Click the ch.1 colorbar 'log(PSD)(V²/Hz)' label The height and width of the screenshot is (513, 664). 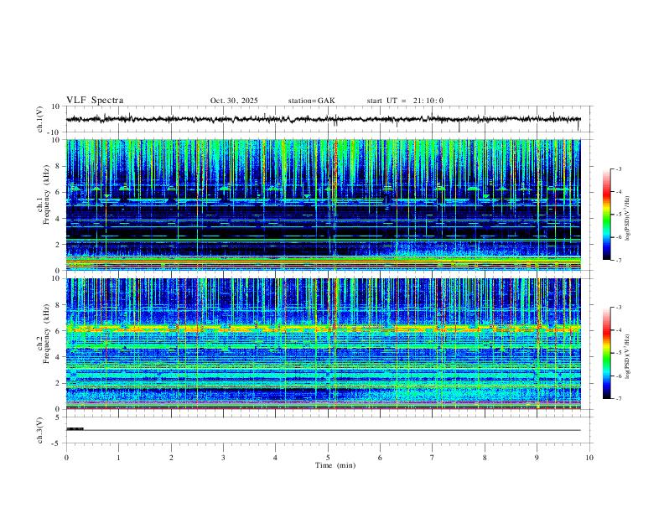click(627, 219)
